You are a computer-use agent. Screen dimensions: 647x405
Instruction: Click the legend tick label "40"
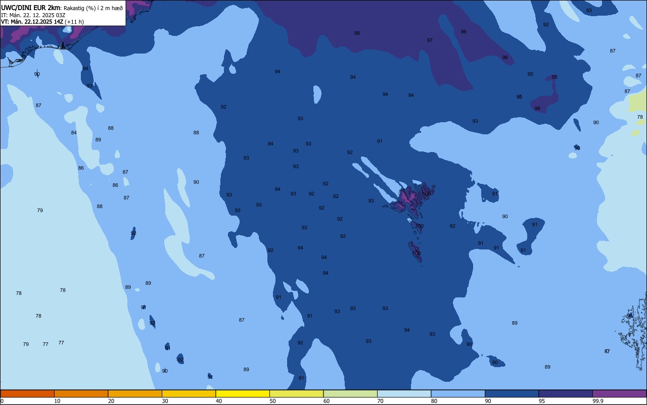[x=219, y=401]
